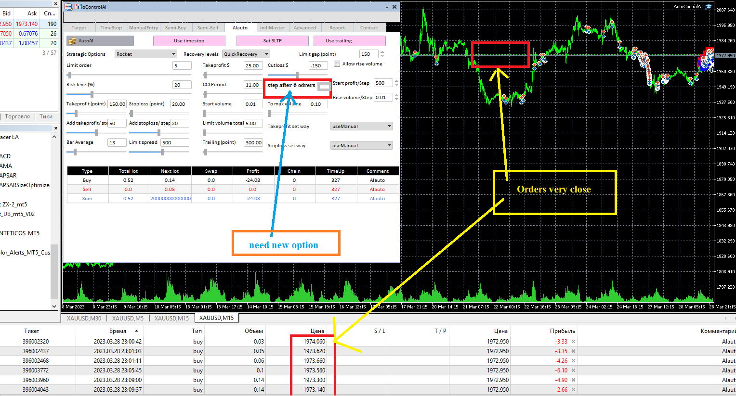Open the Тики tab in Market Watch

(x=46, y=116)
